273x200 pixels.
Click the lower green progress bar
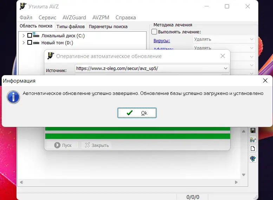coord(137,136)
